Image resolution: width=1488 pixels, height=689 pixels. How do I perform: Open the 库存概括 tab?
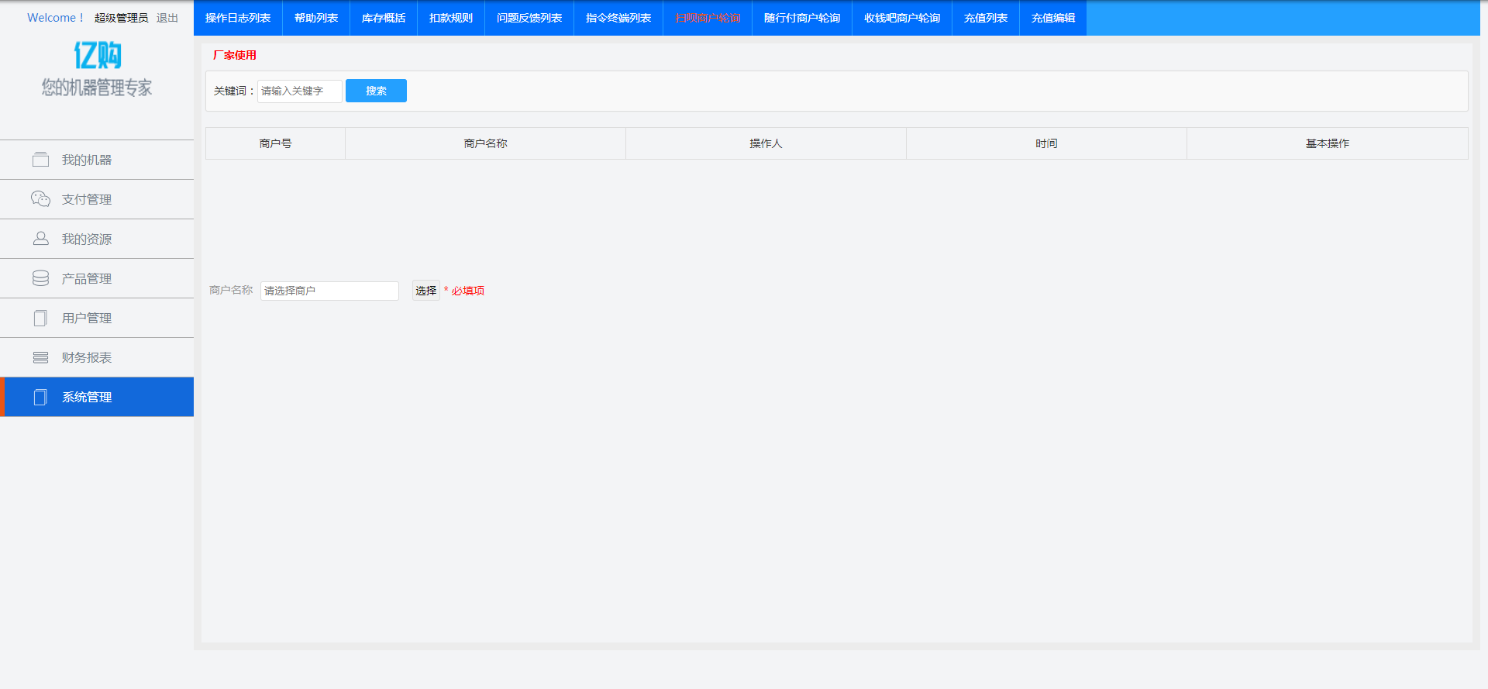pos(384,18)
